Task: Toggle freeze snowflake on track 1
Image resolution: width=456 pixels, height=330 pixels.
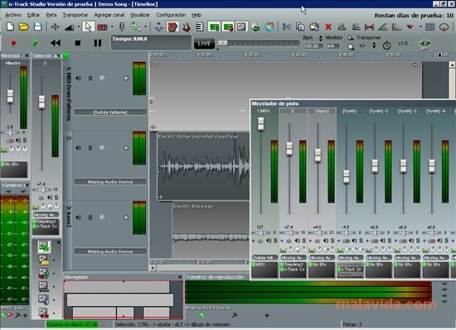Action: [102, 78]
